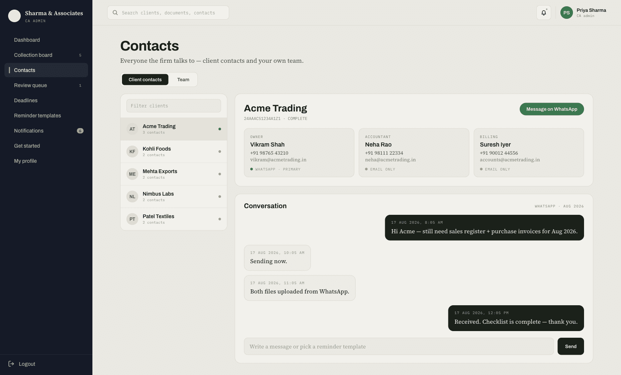Viewport: 621px width, 375px height.
Task: Go to My profile
Action: 46,161
